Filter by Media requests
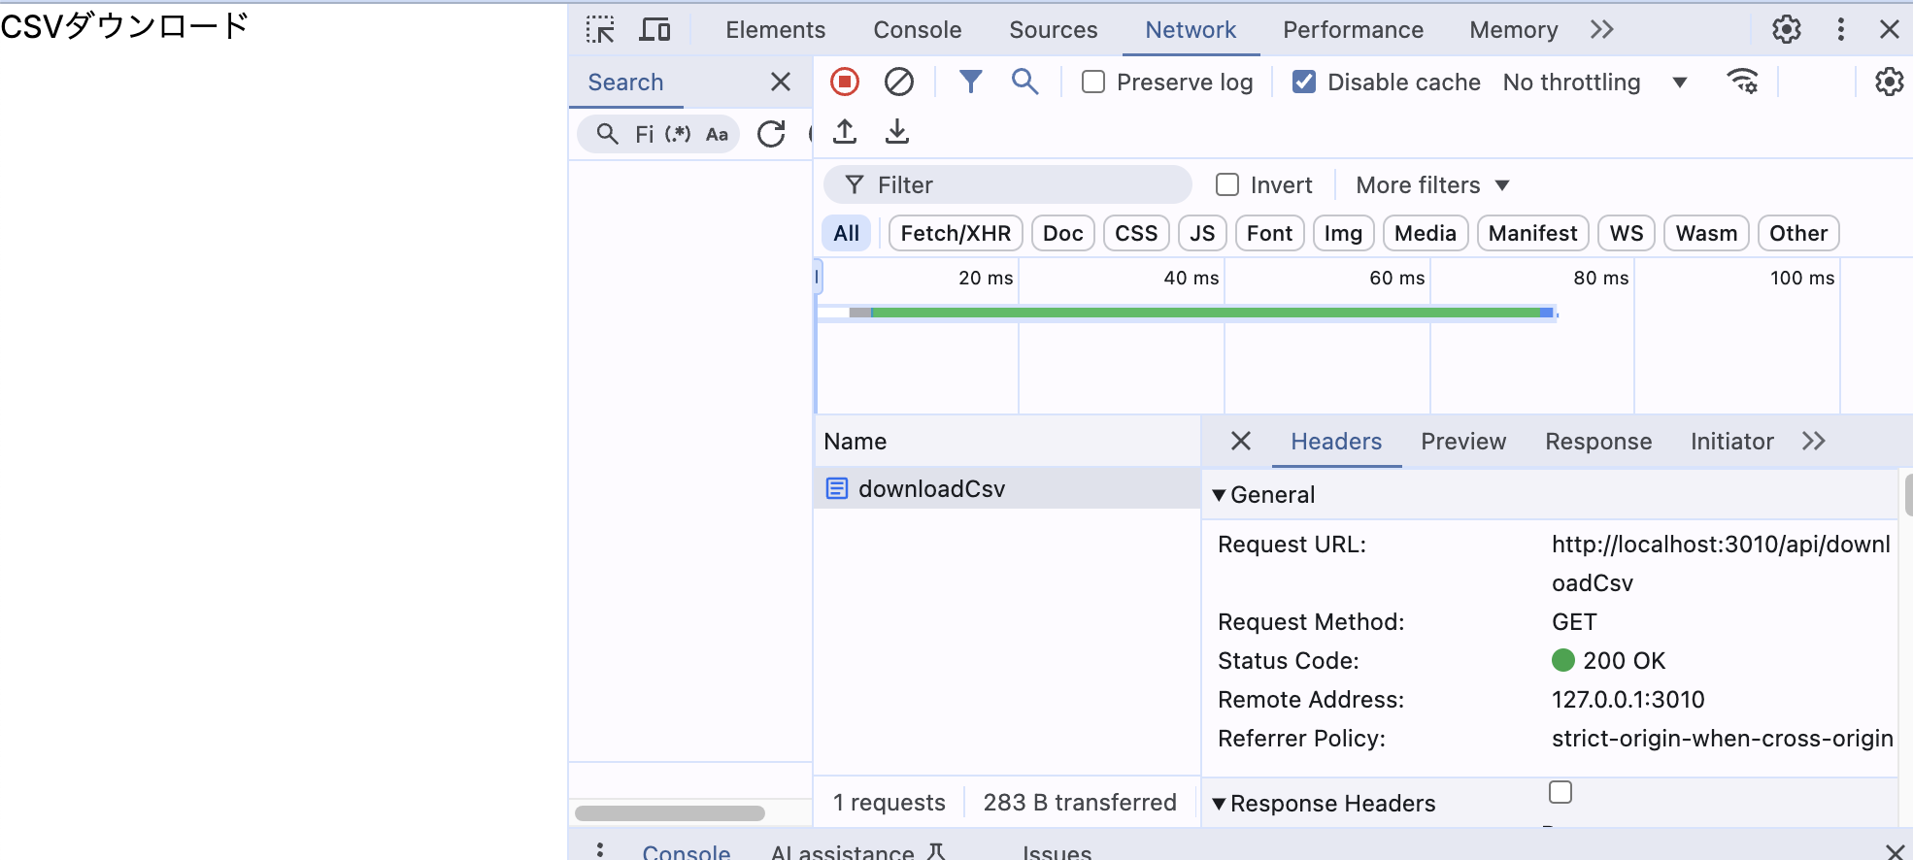This screenshot has width=1913, height=860. coord(1426,233)
